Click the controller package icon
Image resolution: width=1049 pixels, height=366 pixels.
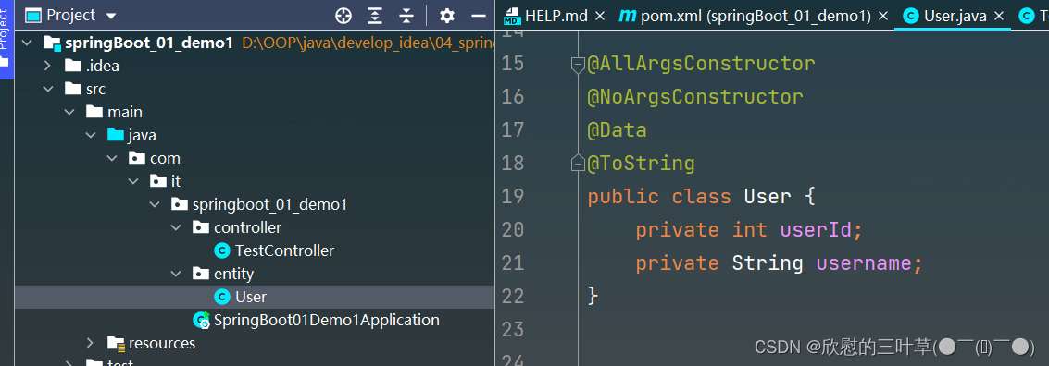pos(201,227)
